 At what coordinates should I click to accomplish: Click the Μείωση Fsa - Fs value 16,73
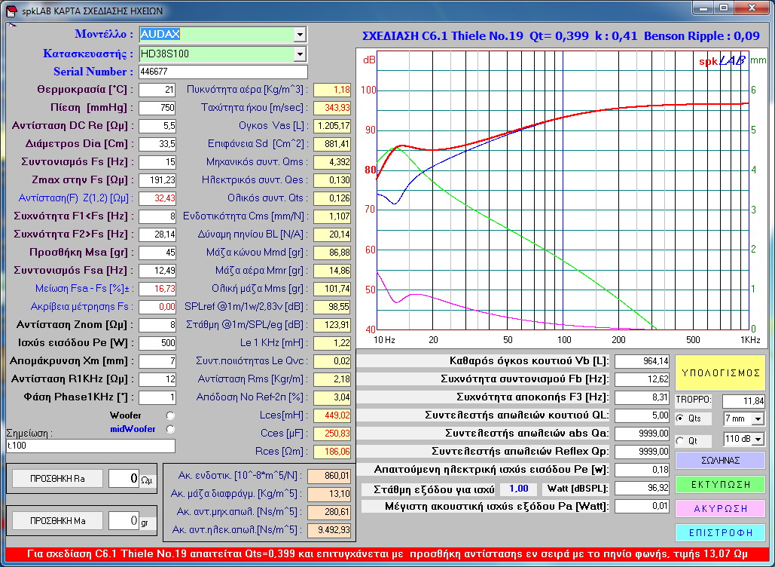pos(157,289)
